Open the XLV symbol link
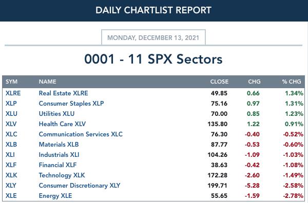308x203 pixels. 11,124
